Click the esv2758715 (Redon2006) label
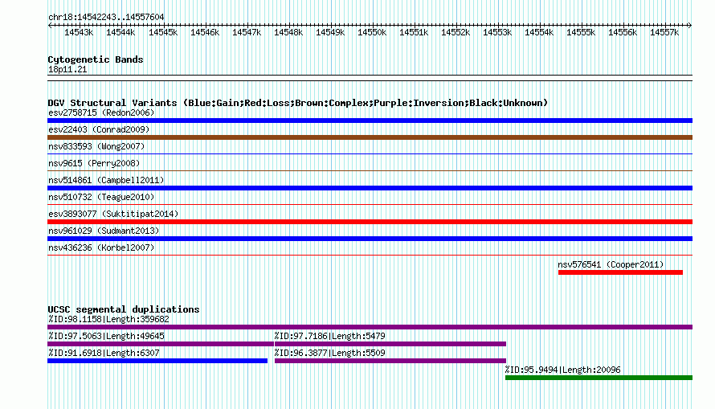This screenshot has height=409, width=715. 101,112
